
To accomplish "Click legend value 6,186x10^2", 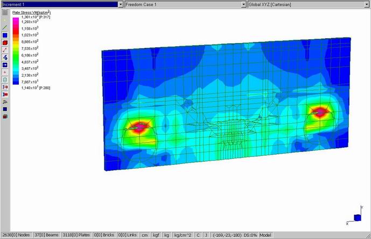I will point(30,55).
